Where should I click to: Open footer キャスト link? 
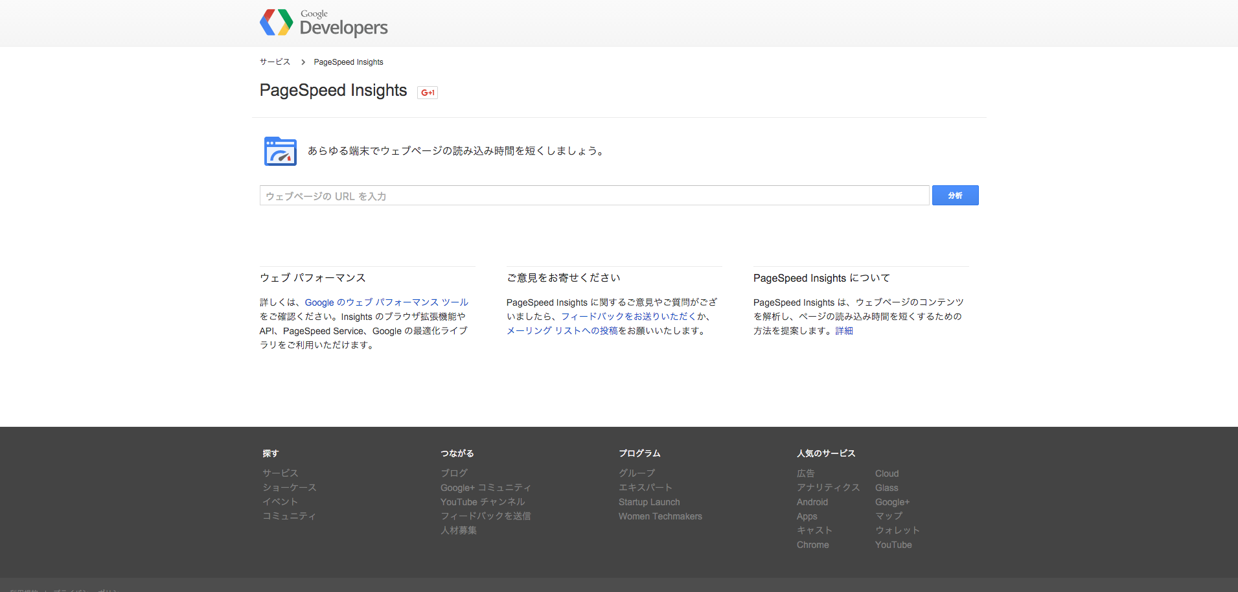click(x=815, y=530)
